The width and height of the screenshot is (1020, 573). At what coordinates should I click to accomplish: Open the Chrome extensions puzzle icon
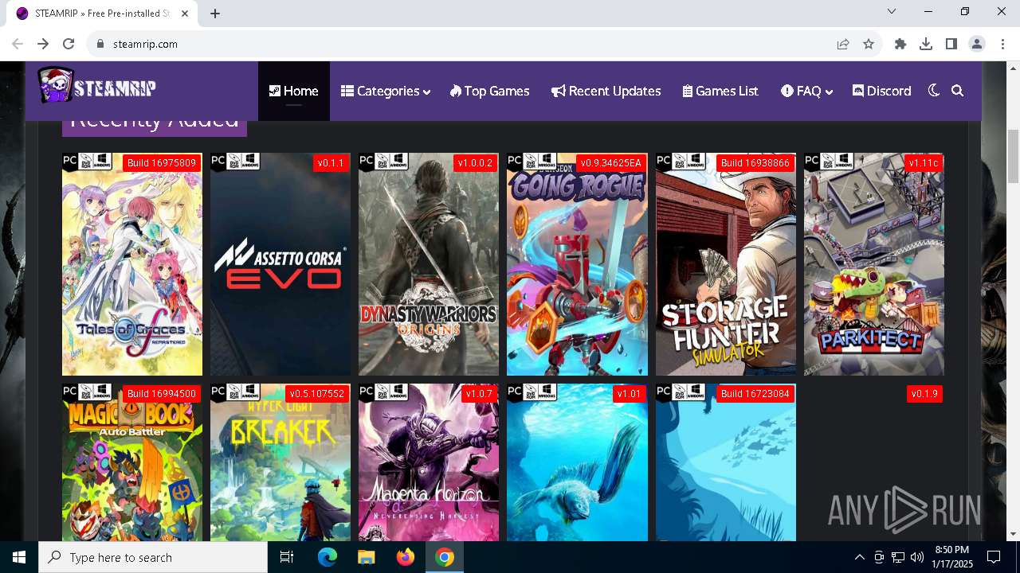(900, 44)
